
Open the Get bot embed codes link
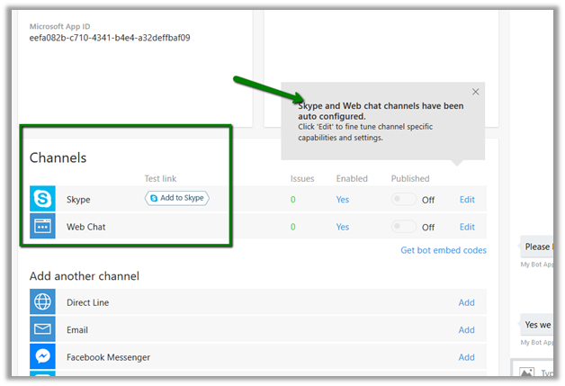click(x=443, y=250)
